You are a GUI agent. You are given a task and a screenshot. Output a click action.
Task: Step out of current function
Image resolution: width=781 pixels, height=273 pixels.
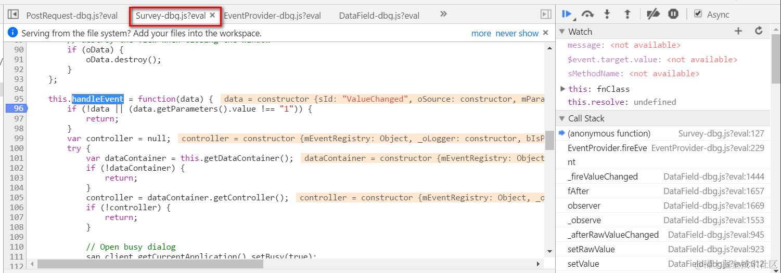pos(627,15)
